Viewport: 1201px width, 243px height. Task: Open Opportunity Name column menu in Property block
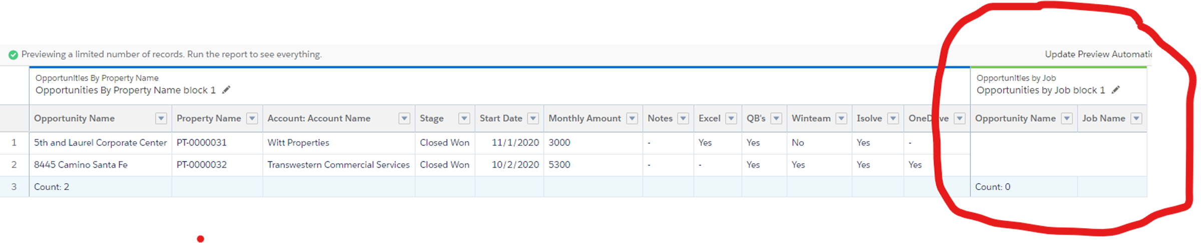161,118
